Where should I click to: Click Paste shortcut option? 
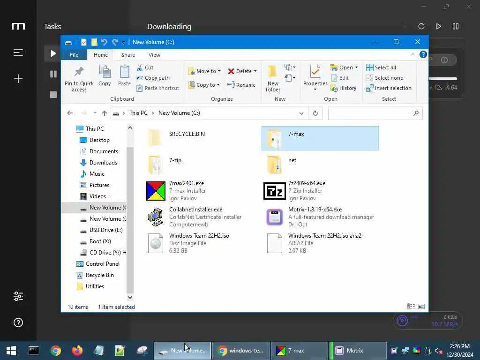(x=157, y=88)
